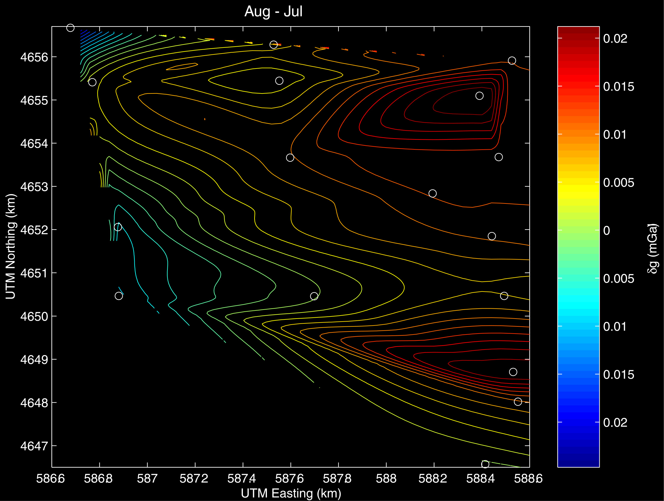Screen dimensions: 664x501
Task: Click the δg (mGa) colorbar label
Action: click(653, 248)
